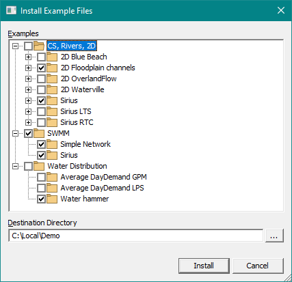Image resolution: width=292 pixels, height=282 pixels.
Task: Click the Sirius RTC folder icon
Action: [x=52, y=122]
